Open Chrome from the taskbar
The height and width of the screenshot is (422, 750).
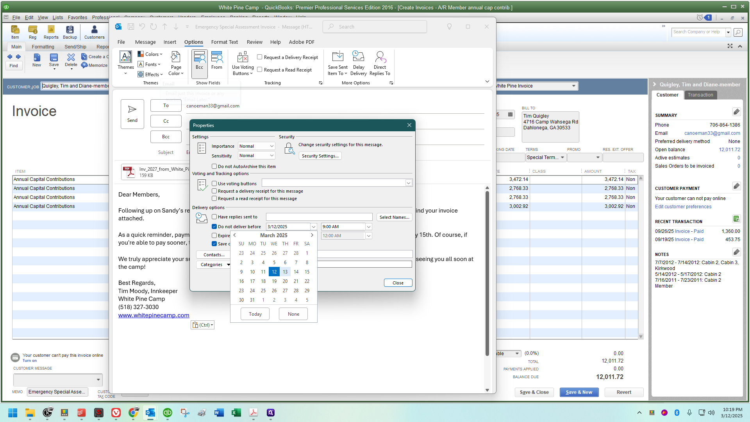(133, 413)
